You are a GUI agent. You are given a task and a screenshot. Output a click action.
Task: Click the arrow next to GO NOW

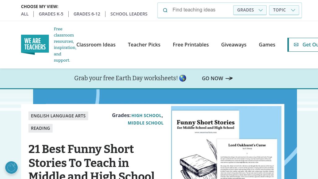click(229, 78)
